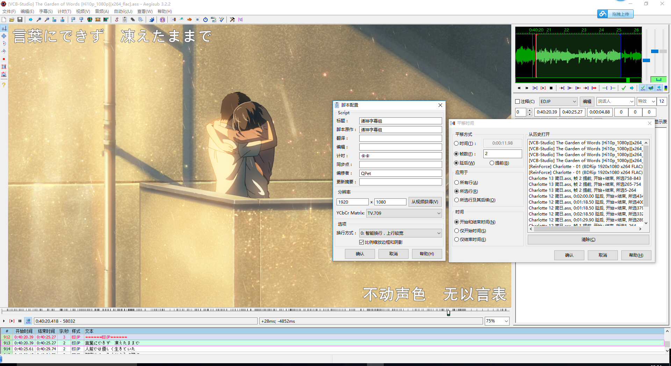Select 所选行及其后续(O) radio option

456,200
